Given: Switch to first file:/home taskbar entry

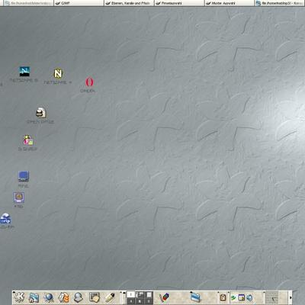Looking at the screenshot, I should 28,3.
